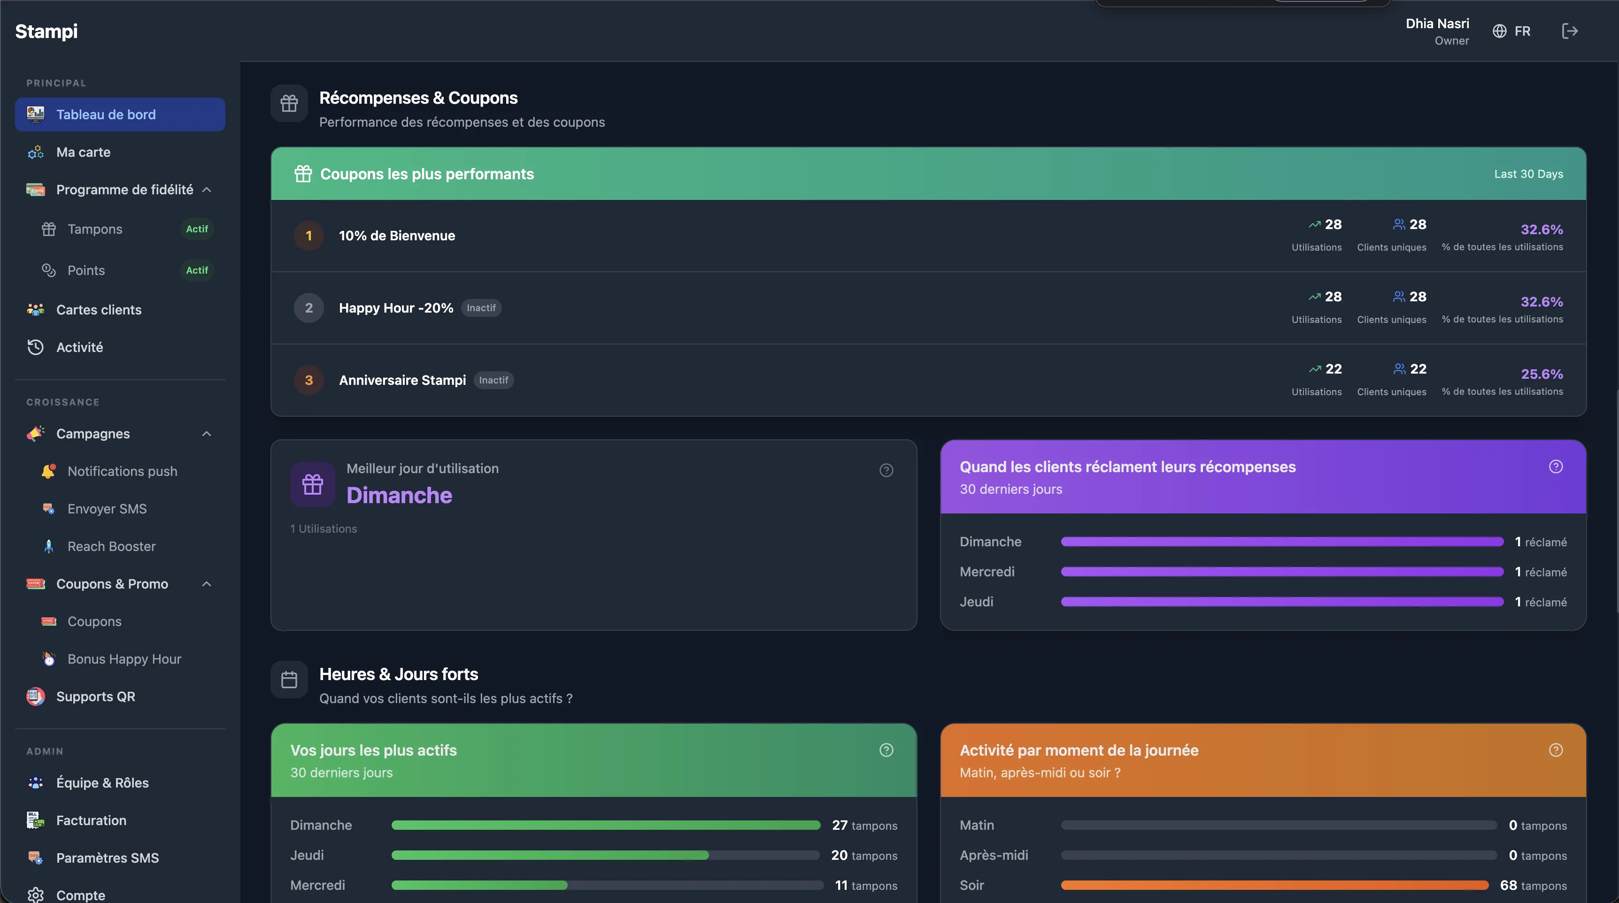This screenshot has width=1619, height=903.
Task: Select the 10% de Bienvenue coupon row
Action: coord(397,236)
